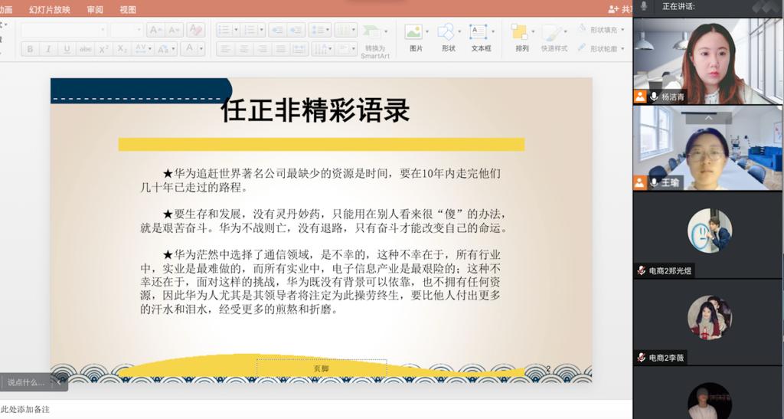This screenshot has height=419, width=784.
Task: Click the chevron beside 说点什么
Action: coord(59,382)
